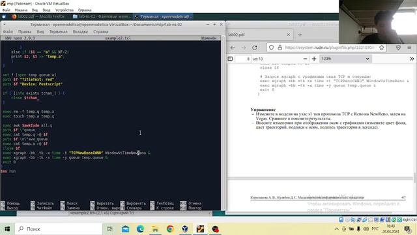
Task: Toggle the PDF viewer sidebar
Action: 230,59
